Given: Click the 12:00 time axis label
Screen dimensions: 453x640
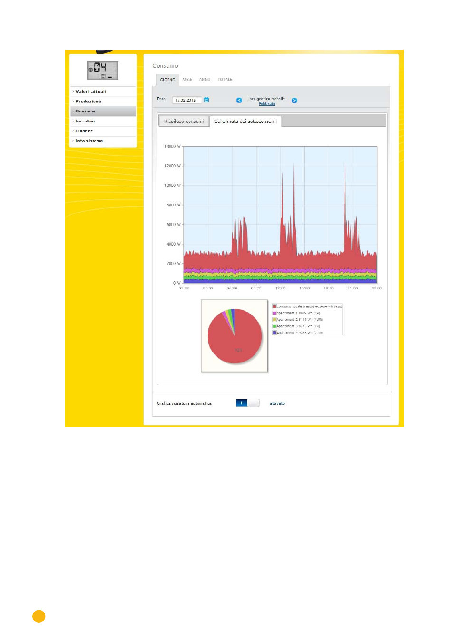Looking at the screenshot, I should 281,288.
